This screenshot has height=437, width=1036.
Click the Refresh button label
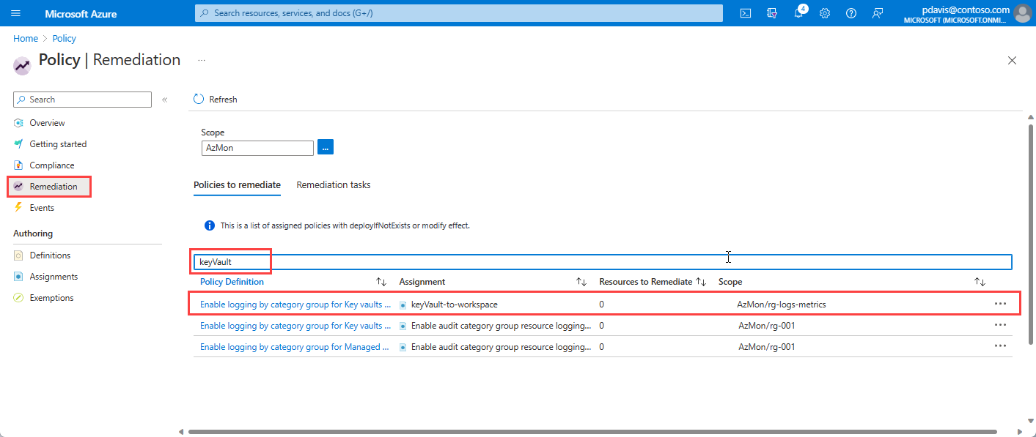223,100
